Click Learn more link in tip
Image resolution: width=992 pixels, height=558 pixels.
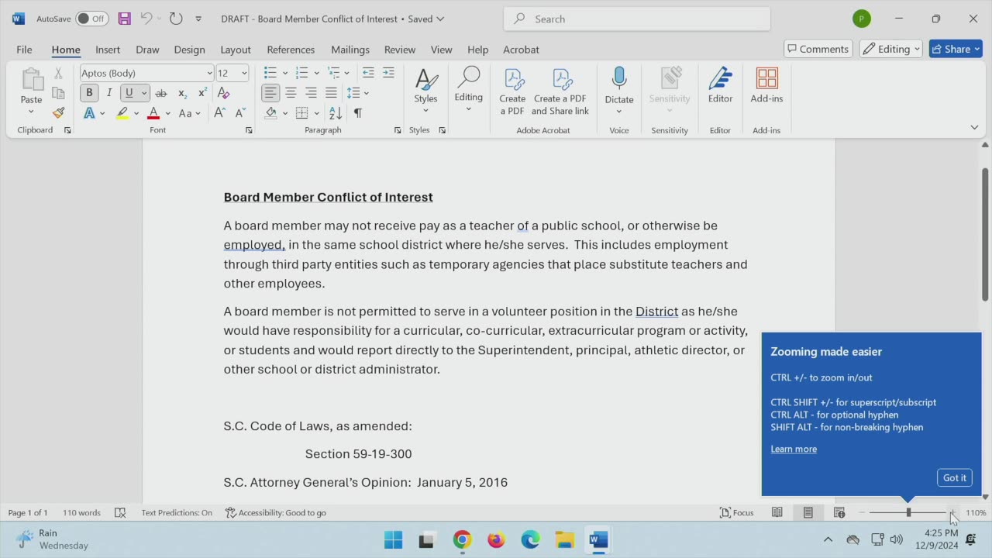coord(794,449)
